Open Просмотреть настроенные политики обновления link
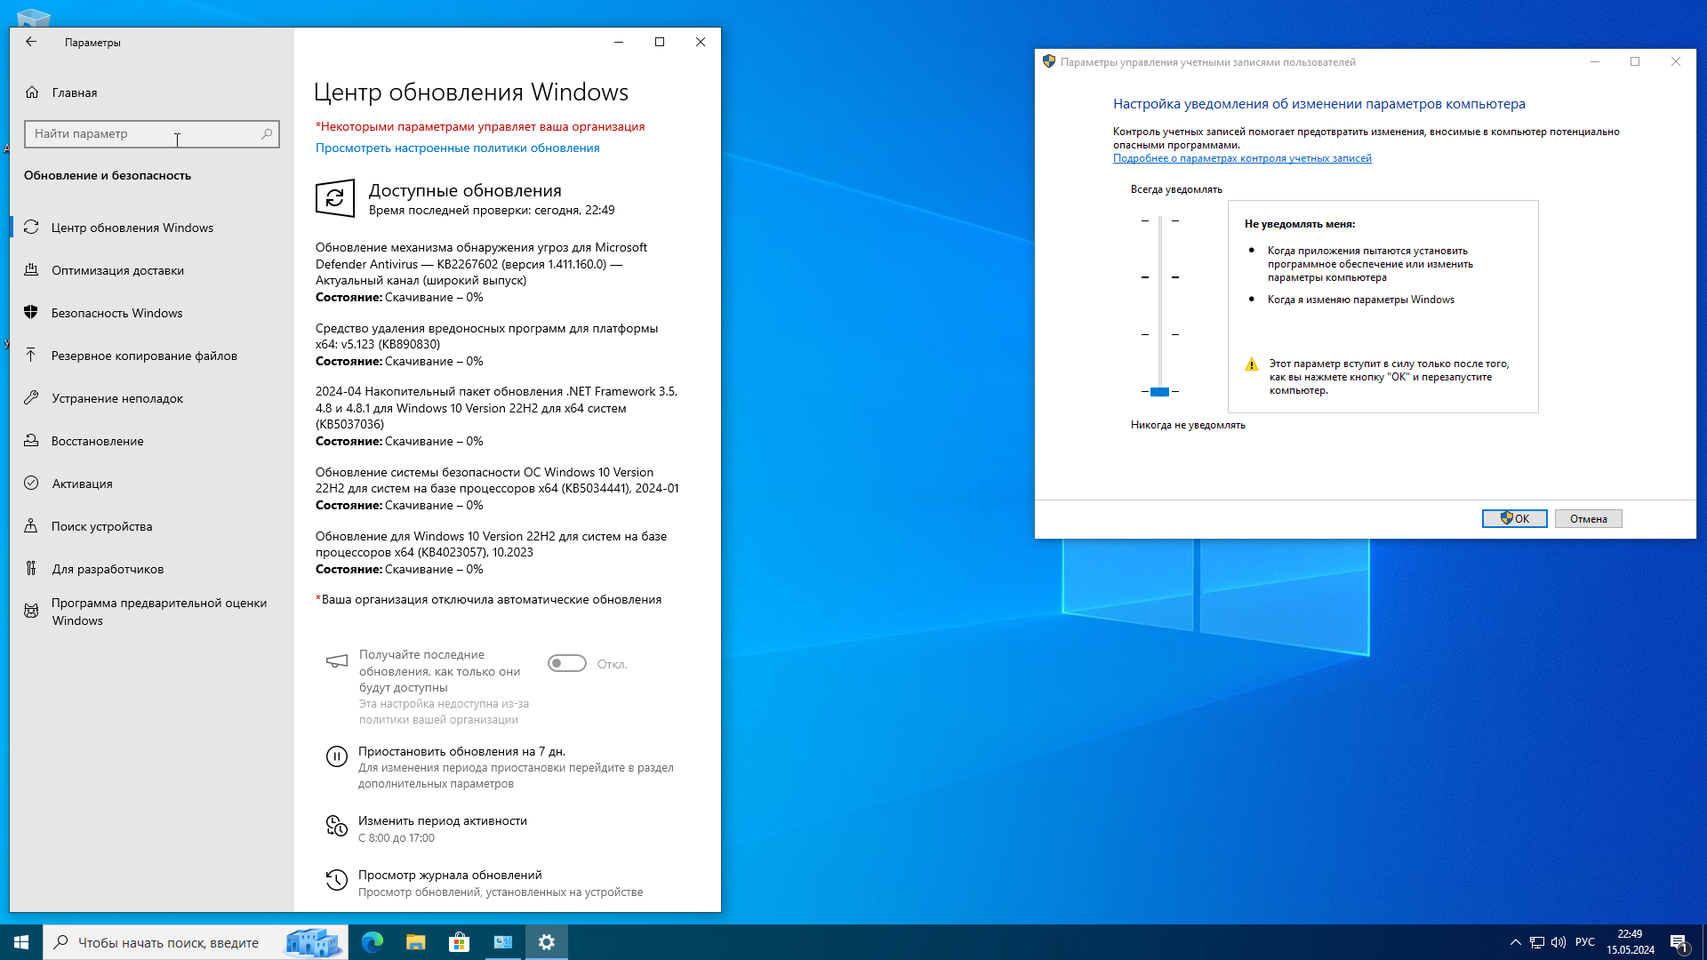This screenshot has height=960, width=1707. click(x=457, y=148)
